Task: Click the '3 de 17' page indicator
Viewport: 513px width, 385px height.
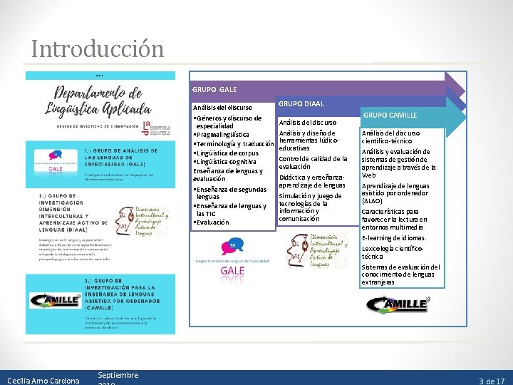Action: 492,381
